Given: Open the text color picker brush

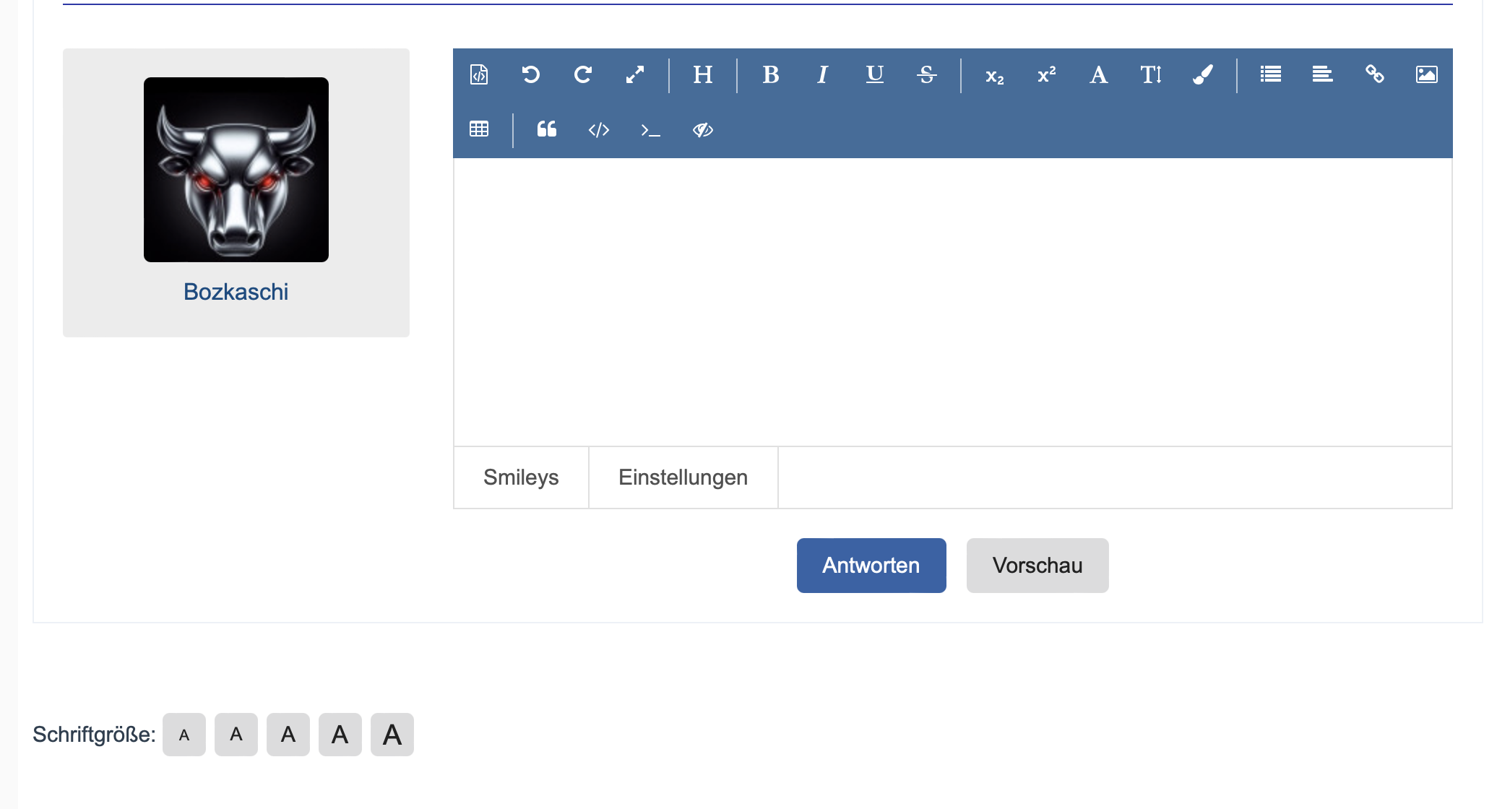Looking at the screenshot, I should (1203, 74).
